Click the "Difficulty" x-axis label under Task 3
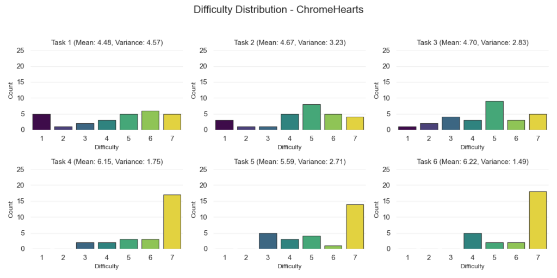557x278 pixels. point(472,147)
